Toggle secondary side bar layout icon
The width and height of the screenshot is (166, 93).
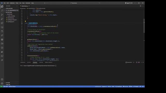130,3
